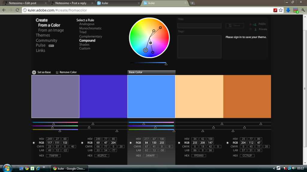Click the mail envelope tray icon
Screen dimensions: 307x172
click(x=279, y=168)
